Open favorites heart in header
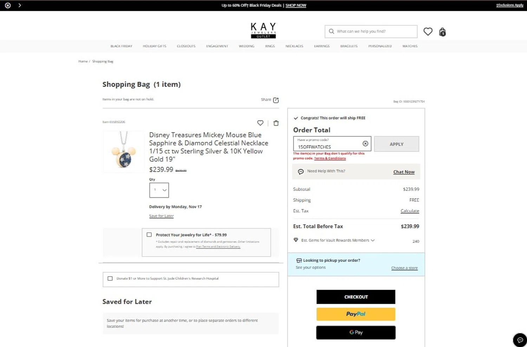Viewport: 527px width, 347px height. coord(428,32)
